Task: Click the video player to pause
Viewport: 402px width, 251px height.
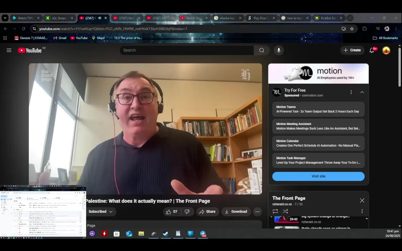Action: pos(145,129)
